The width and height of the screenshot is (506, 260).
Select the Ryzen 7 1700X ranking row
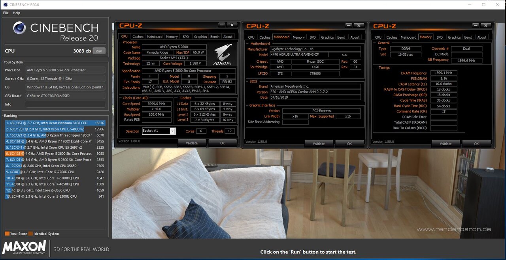pos(55,141)
